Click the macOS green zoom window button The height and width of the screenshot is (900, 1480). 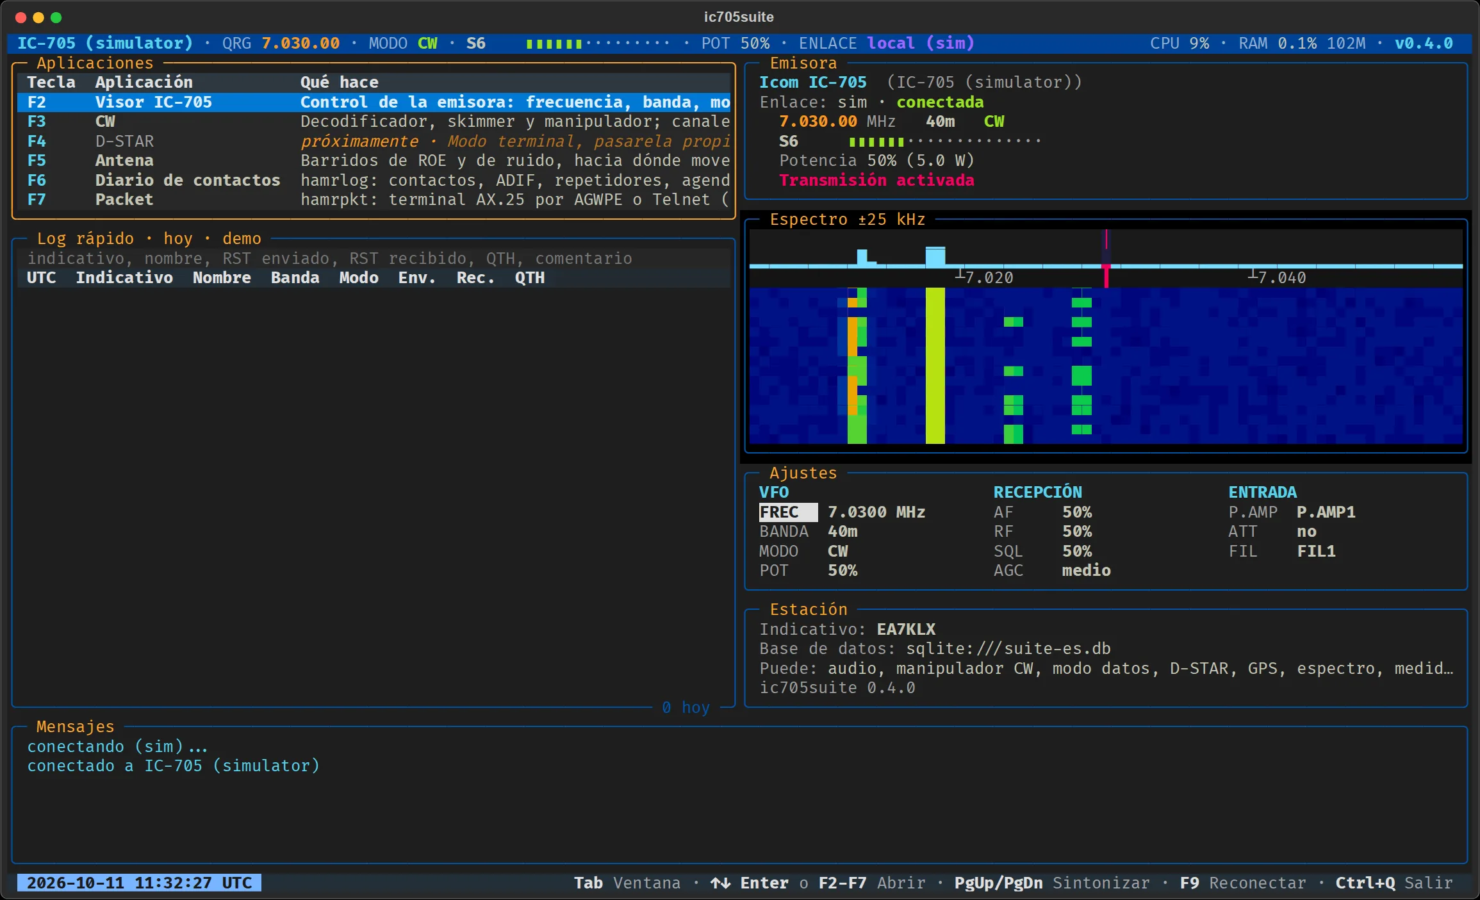[56, 17]
